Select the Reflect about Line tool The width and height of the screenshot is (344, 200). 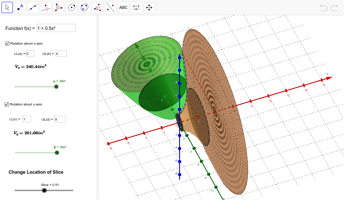tap(110, 7)
